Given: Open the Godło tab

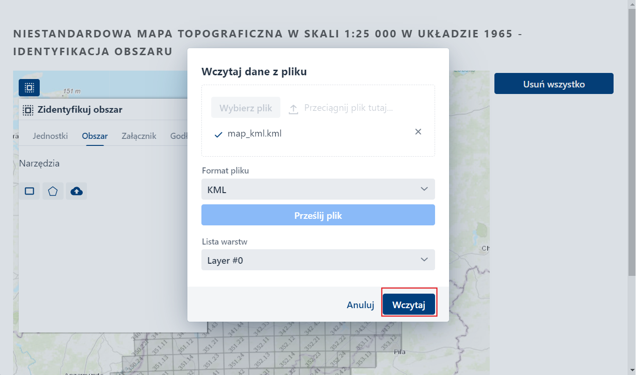Looking at the screenshot, I should (x=178, y=136).
